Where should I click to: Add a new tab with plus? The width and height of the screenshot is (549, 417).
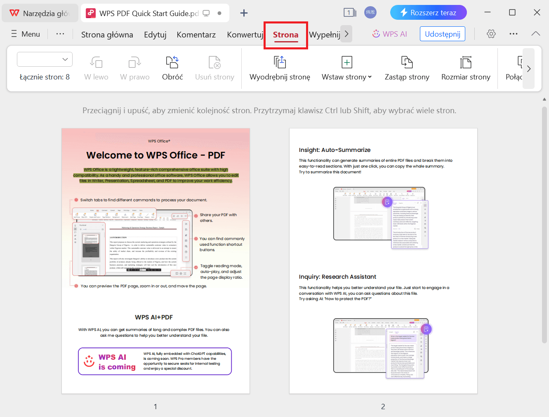pos(244,13)
